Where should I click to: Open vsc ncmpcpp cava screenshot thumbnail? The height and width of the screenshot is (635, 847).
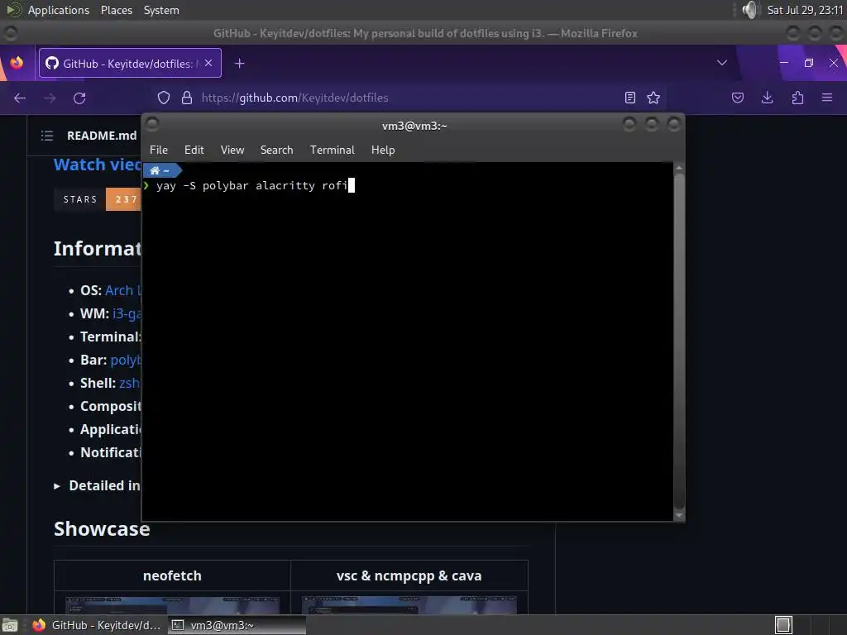[409, 605]
